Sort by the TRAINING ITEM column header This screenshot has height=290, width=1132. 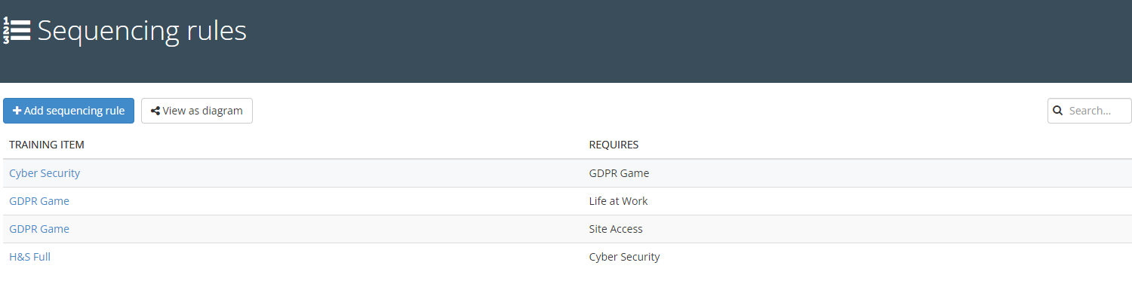point(47,145)
